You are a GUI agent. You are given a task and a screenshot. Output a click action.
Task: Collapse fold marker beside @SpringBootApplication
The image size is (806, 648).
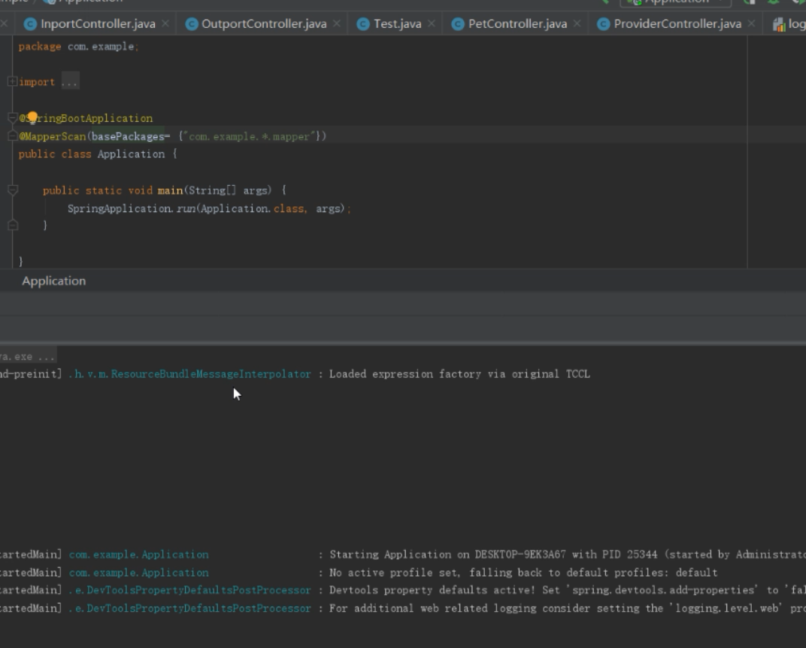(x=13, y=118)
